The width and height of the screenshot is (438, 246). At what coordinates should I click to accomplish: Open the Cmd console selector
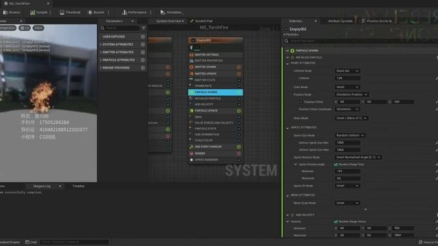click(31, 242)
